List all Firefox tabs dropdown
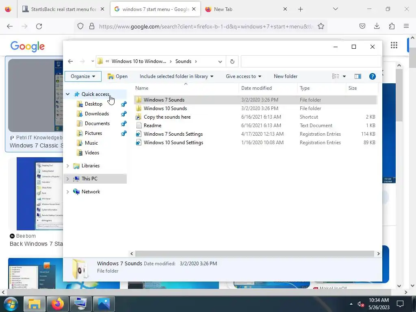416x312 pixels. [335, 9]
